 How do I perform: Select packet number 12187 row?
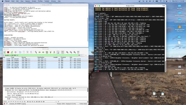coord(46,59)
